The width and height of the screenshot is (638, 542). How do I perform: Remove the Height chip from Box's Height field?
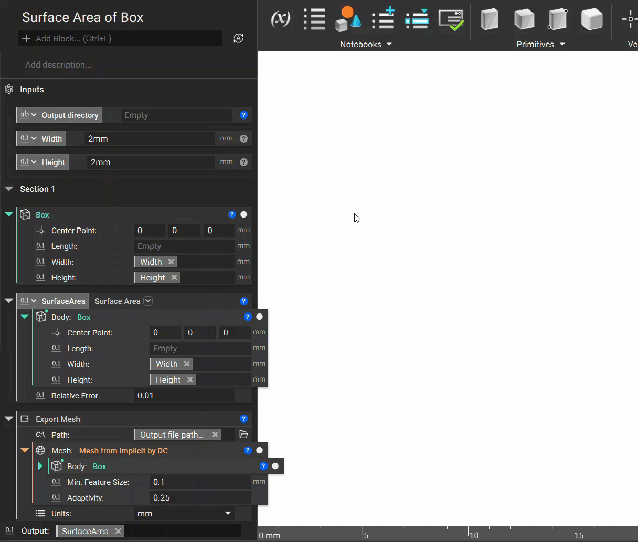(x=174, y=277)
